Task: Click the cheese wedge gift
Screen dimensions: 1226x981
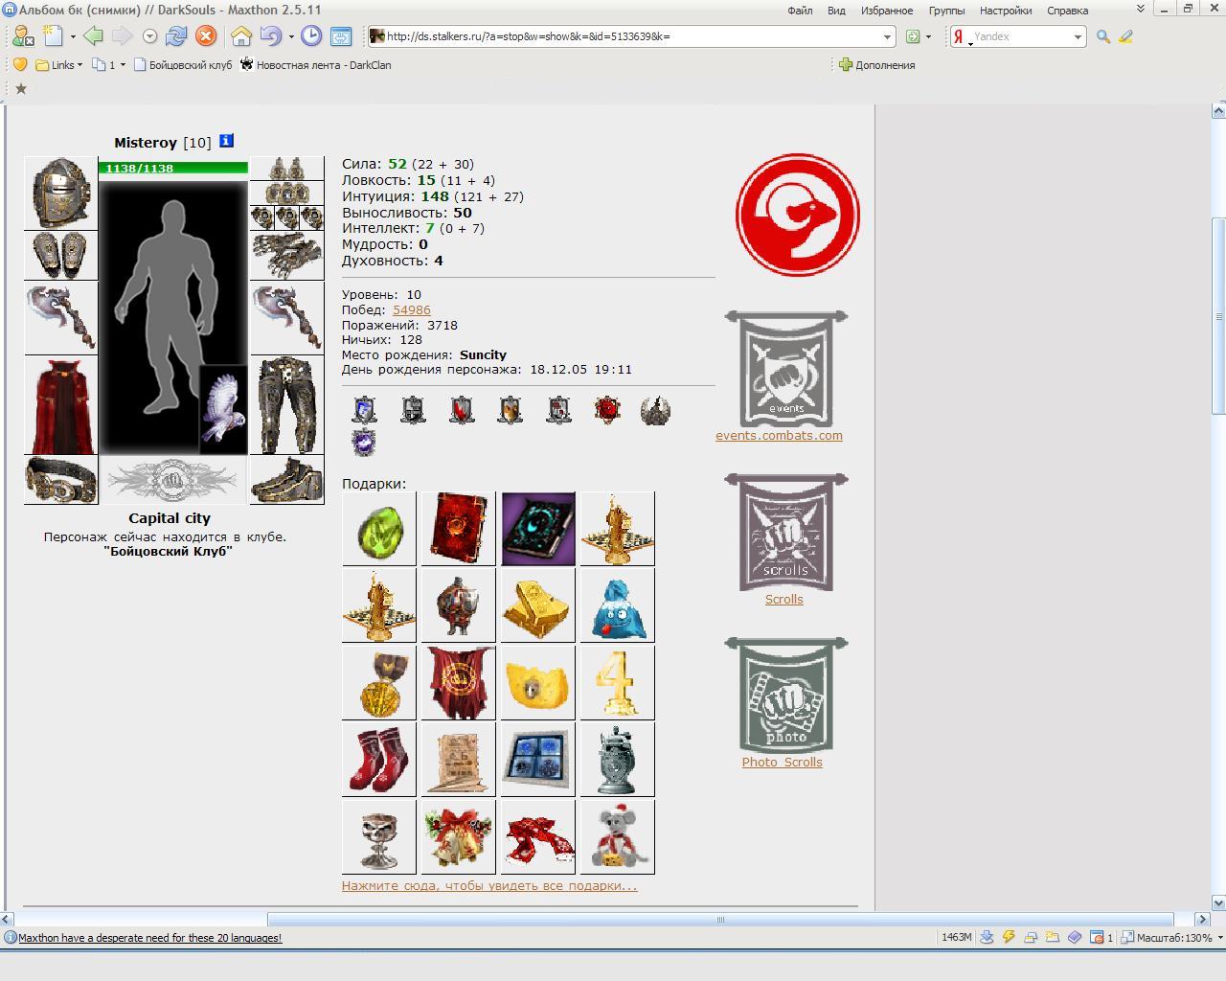Action: tap(537, 681)
